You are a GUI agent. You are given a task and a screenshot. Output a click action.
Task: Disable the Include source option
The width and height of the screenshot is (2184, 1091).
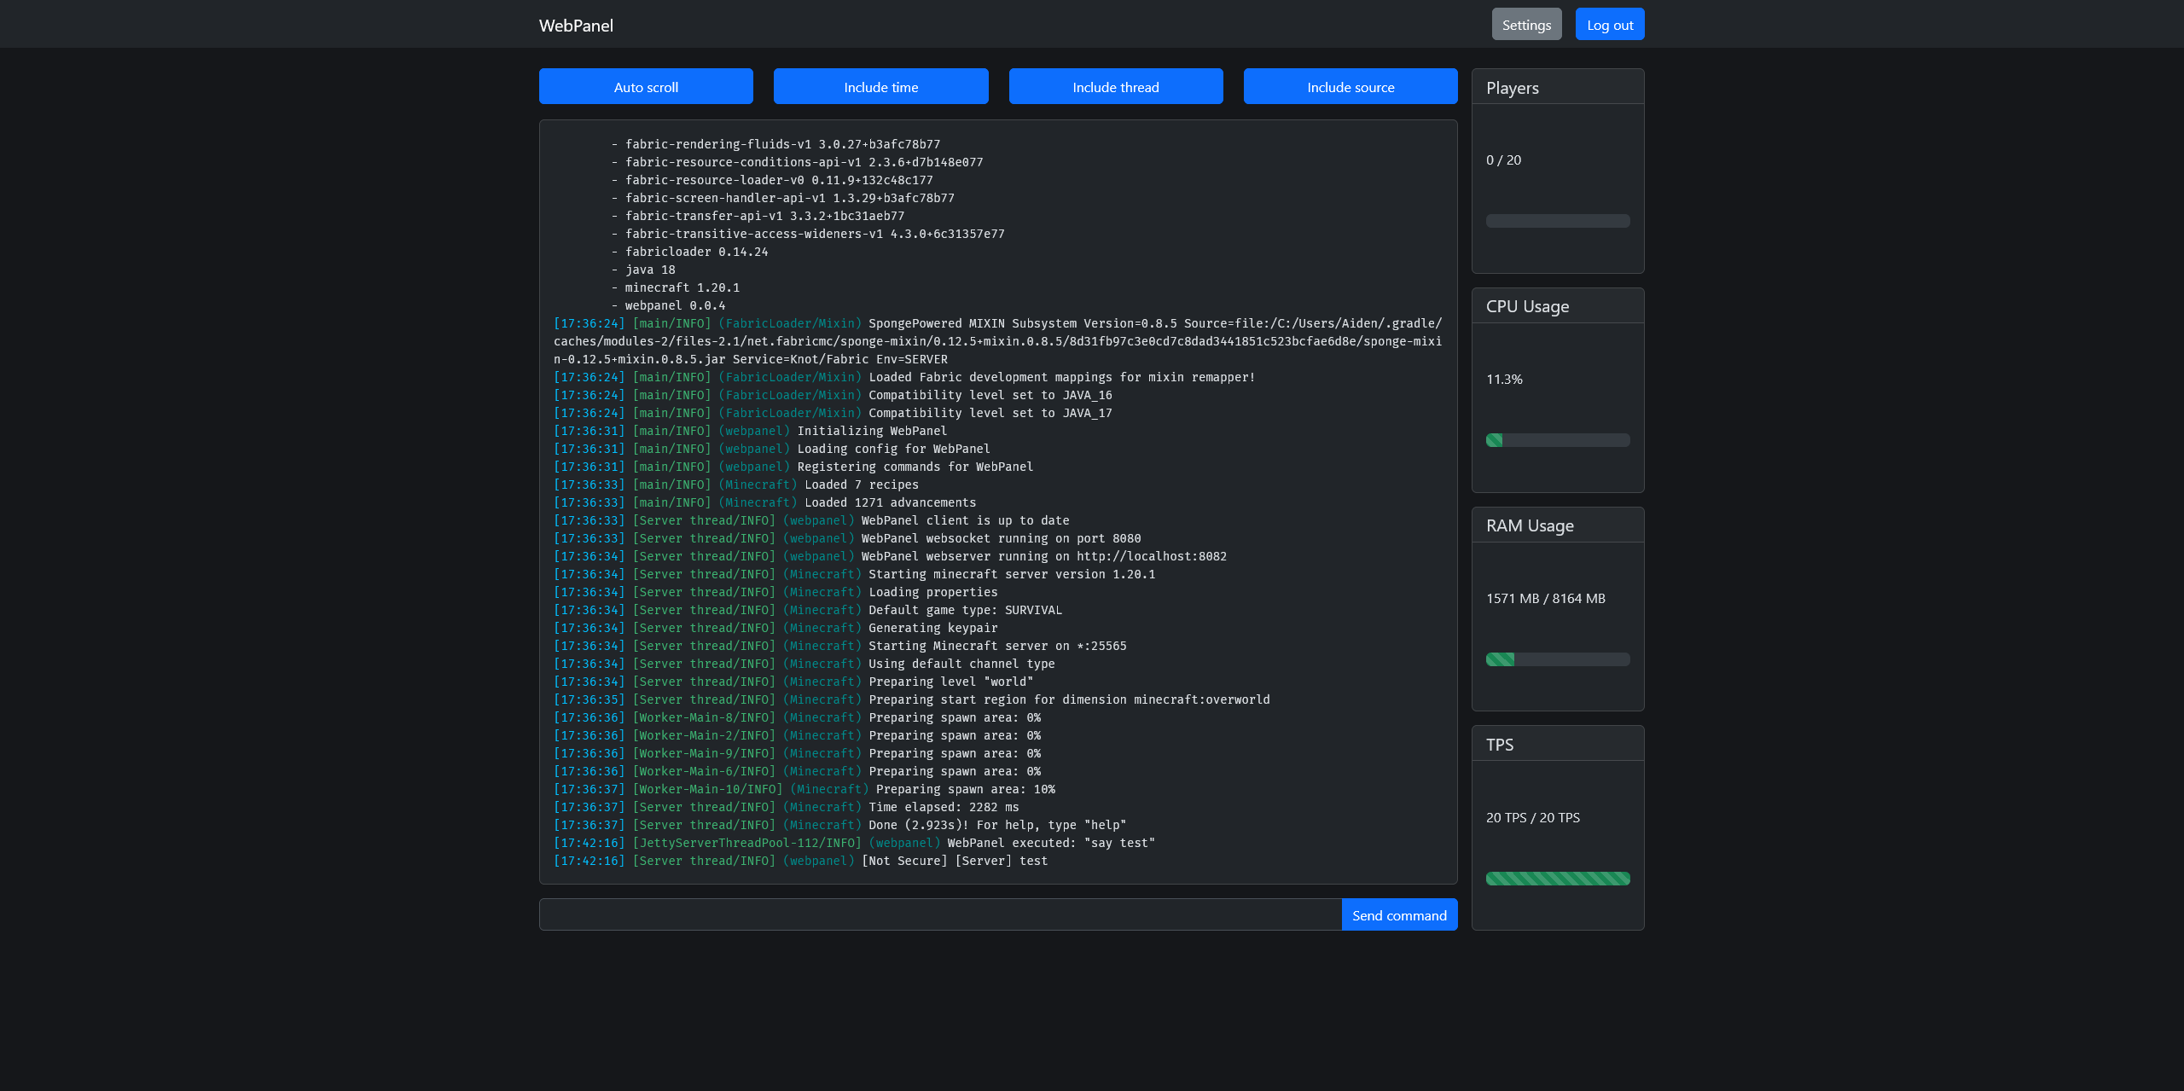point(1350,86)
